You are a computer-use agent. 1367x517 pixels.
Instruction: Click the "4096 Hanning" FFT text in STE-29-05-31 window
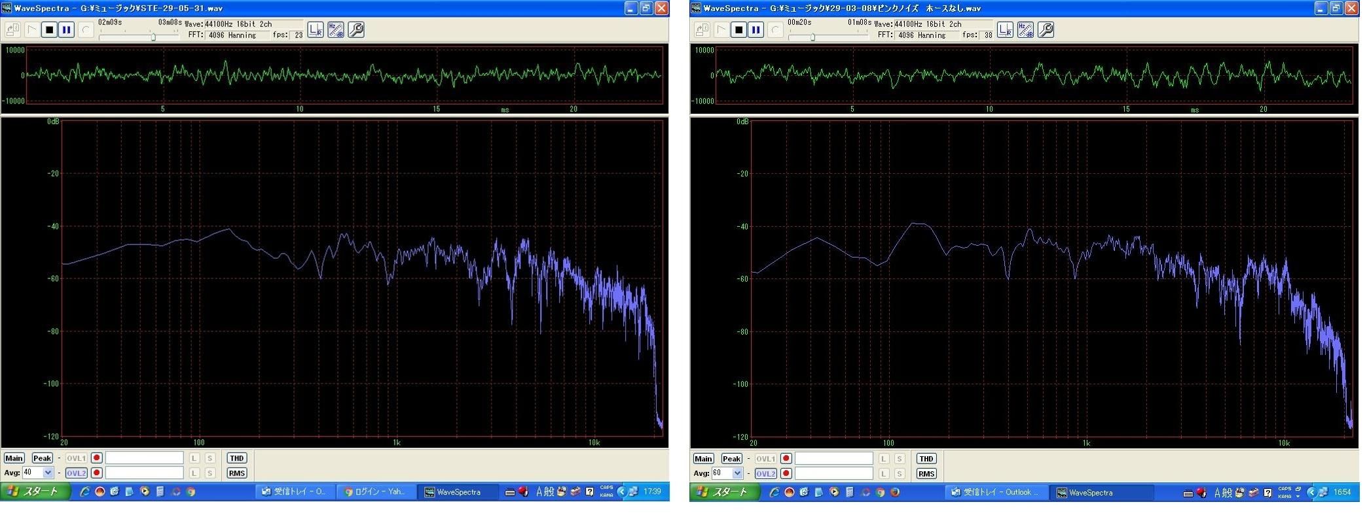(233, 35)
